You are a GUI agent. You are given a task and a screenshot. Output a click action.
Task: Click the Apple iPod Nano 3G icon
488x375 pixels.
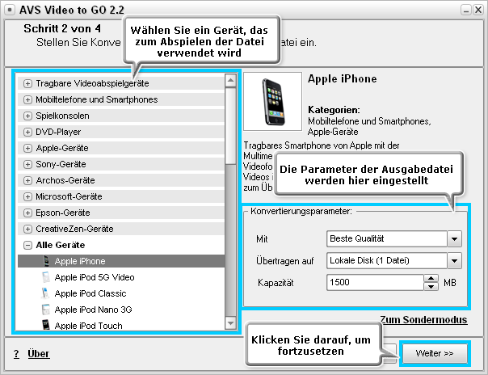pyautogui.click(x=46, y=310)
